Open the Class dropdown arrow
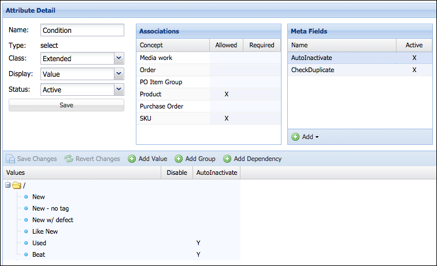 point(118,58)
